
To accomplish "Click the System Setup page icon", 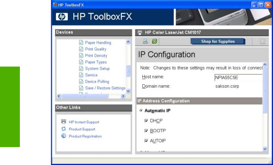I will [x=81, y=69].
